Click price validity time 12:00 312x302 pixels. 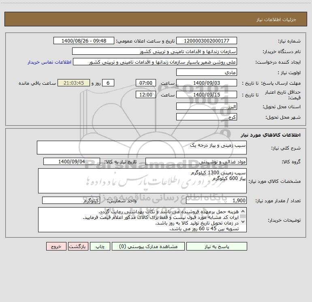point(145,94)
